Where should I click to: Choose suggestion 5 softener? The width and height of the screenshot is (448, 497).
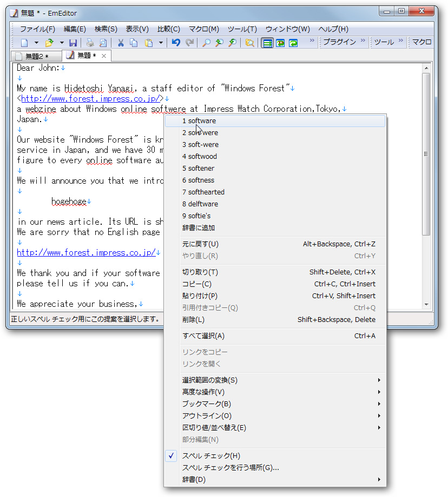(x=275, y=169)
